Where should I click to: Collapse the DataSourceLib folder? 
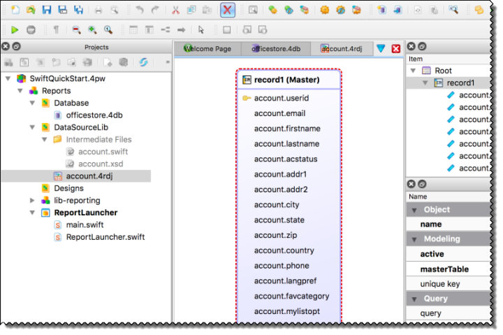[x=32, y=127]
